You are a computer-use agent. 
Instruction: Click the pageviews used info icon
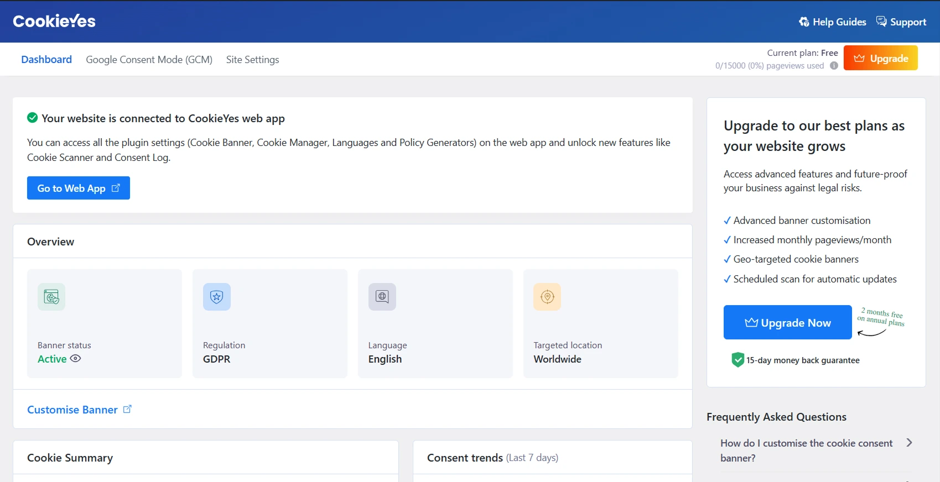coord(834,66)
